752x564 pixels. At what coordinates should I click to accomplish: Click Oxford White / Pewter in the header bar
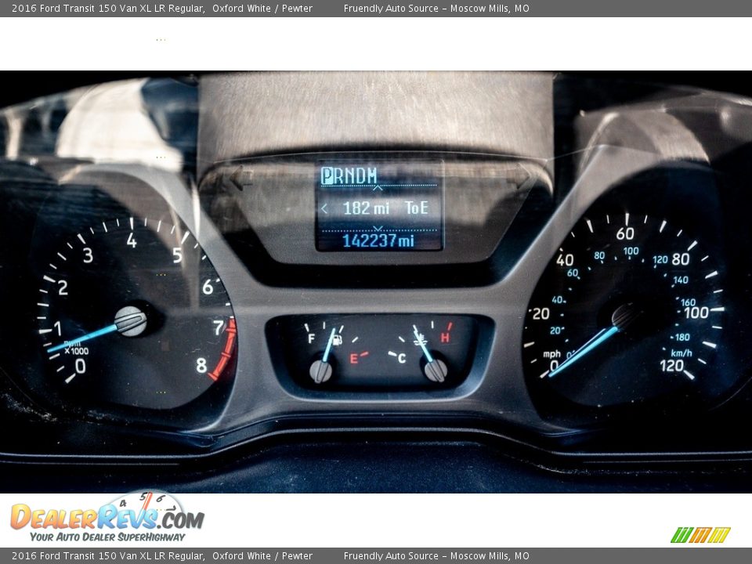(x=262, y=8)
